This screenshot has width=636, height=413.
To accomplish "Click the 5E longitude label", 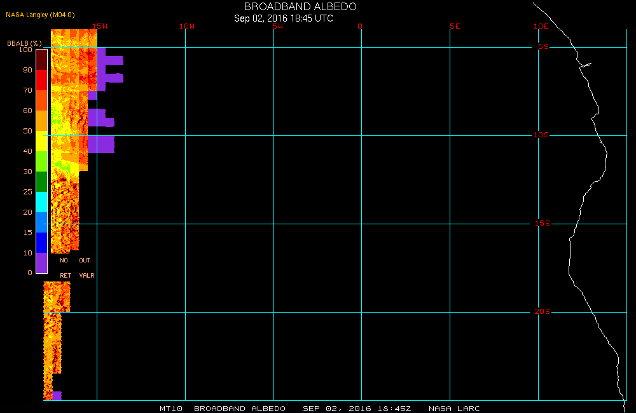I will tap(455, 26).
